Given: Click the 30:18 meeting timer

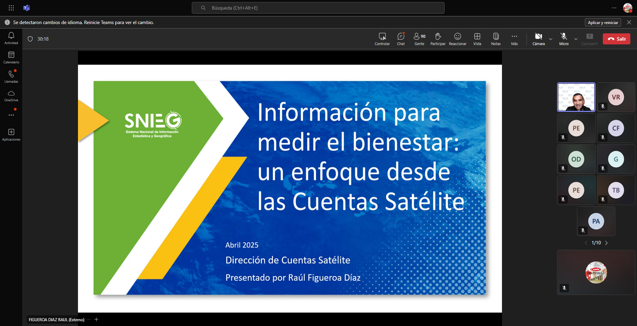Looking at the screenshot, I should (x=43, y=39).
